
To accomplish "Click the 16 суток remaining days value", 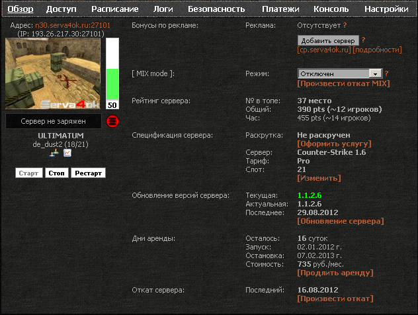I will click(312, 238).
